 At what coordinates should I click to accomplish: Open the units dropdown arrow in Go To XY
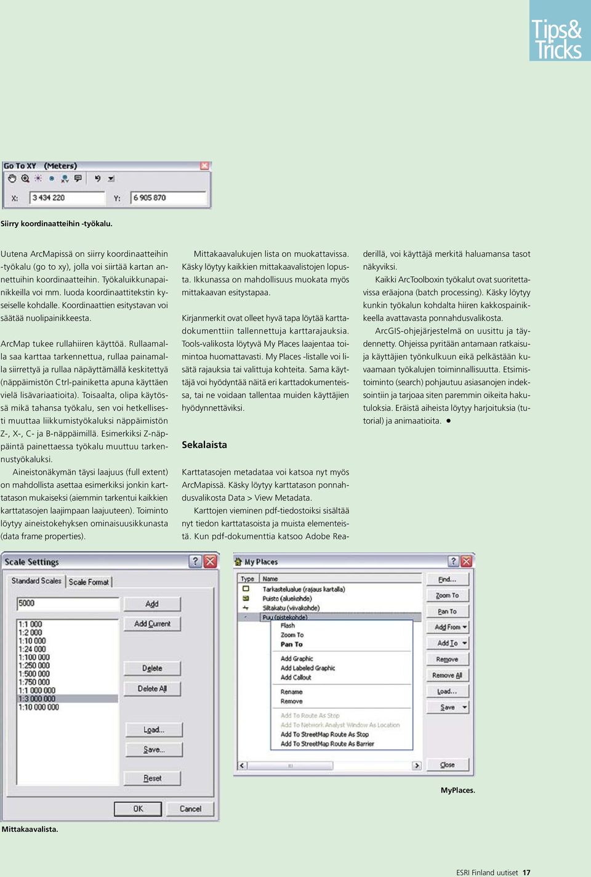(x=111, y=179)
